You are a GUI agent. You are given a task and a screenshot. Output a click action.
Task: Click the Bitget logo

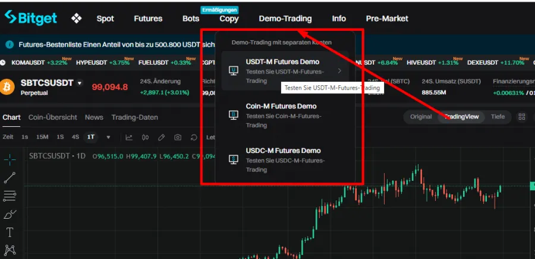[30, 18]
